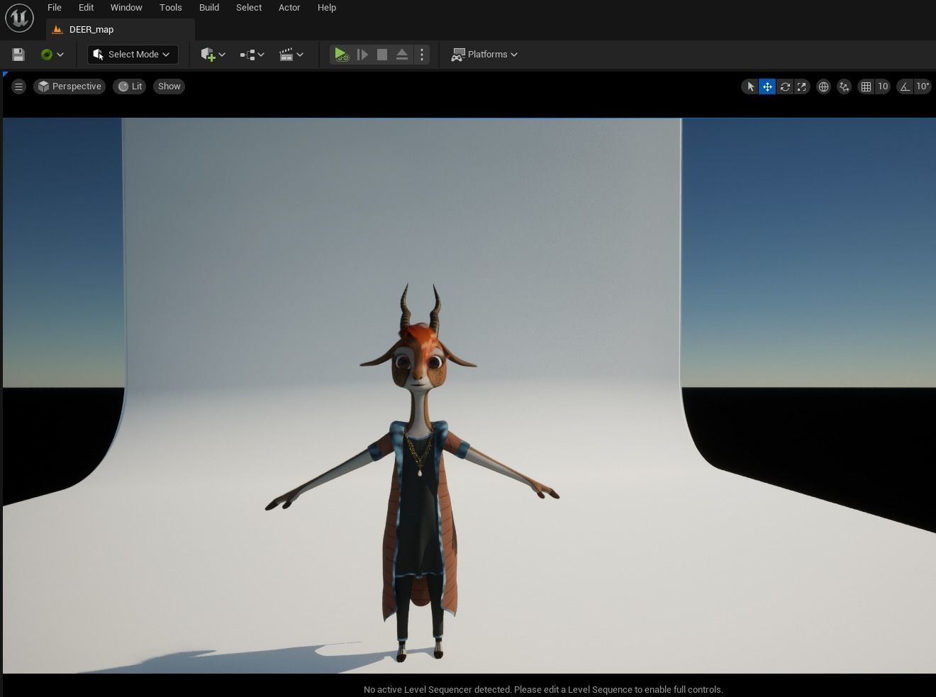Expand the Select Mode dropdown
Screen dimensions: 936x697
click(133, 55)
